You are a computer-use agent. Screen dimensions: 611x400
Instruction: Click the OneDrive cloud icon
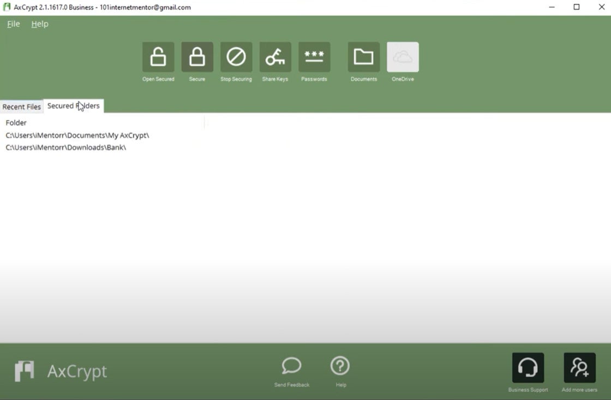pos(403,57)
